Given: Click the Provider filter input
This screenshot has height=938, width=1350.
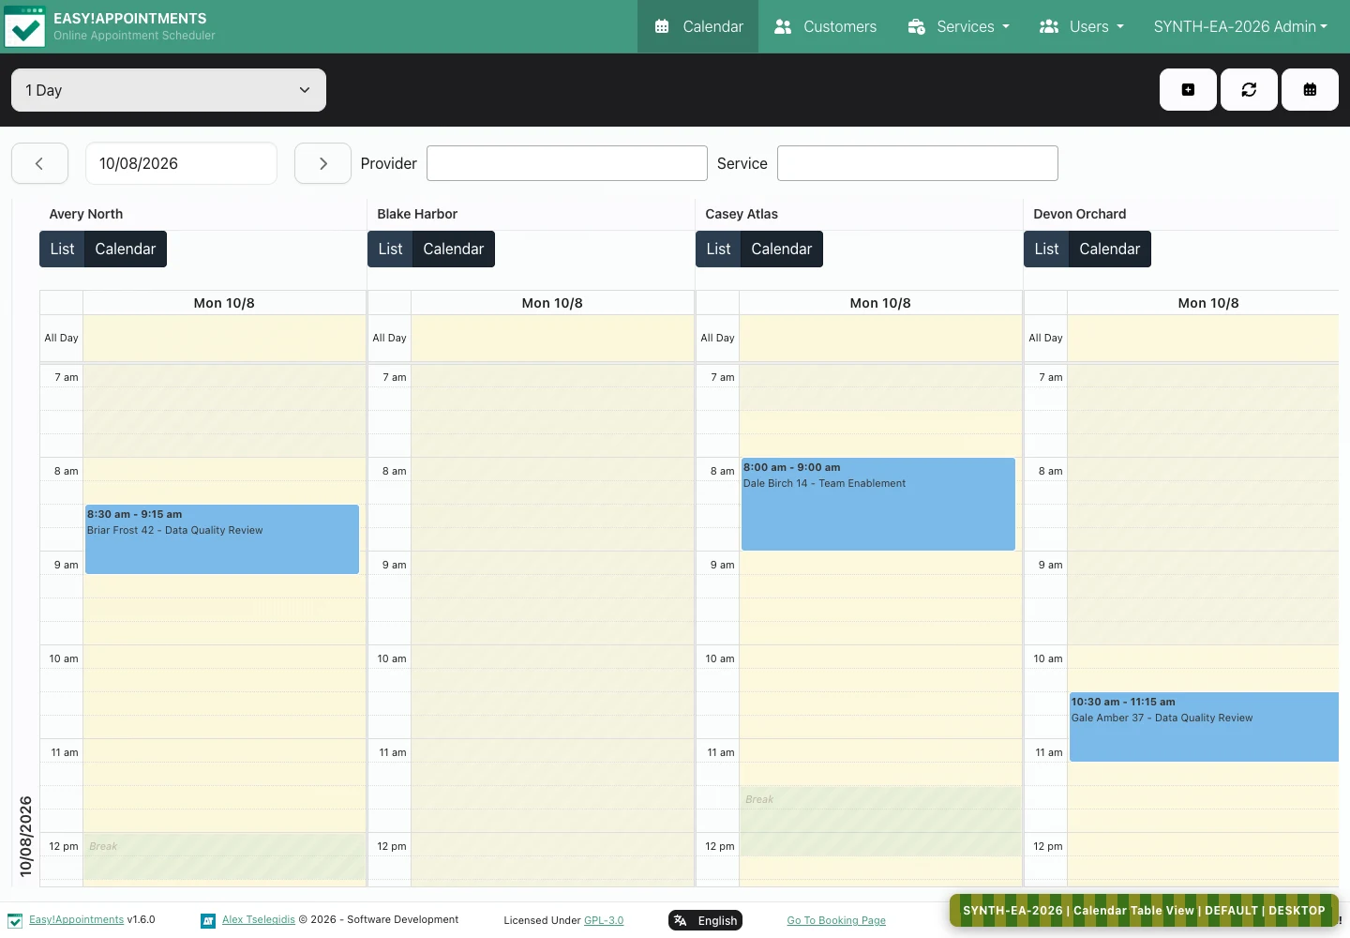Looking at the screenshot, I should coord(567,163).
